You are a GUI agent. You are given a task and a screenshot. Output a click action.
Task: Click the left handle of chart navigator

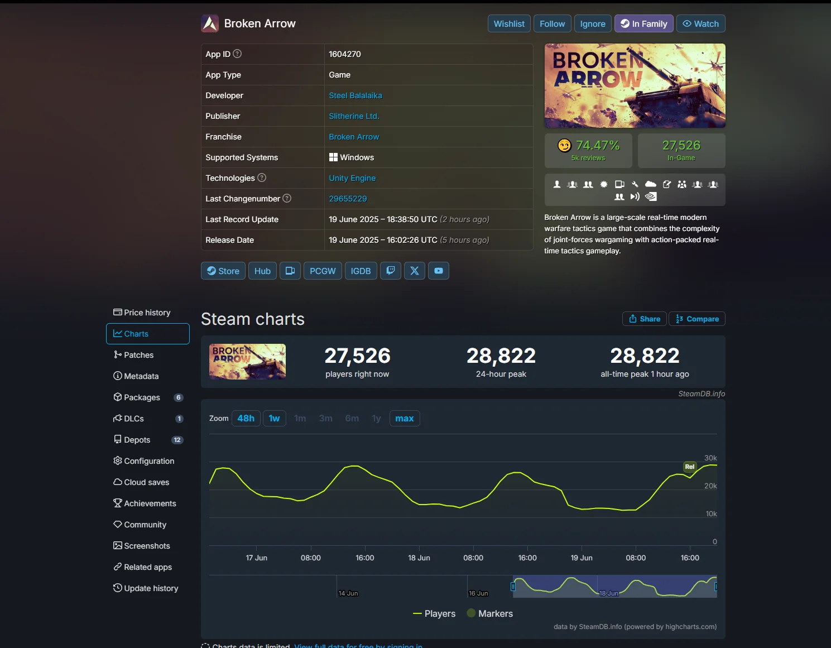(x=513, y=587)
